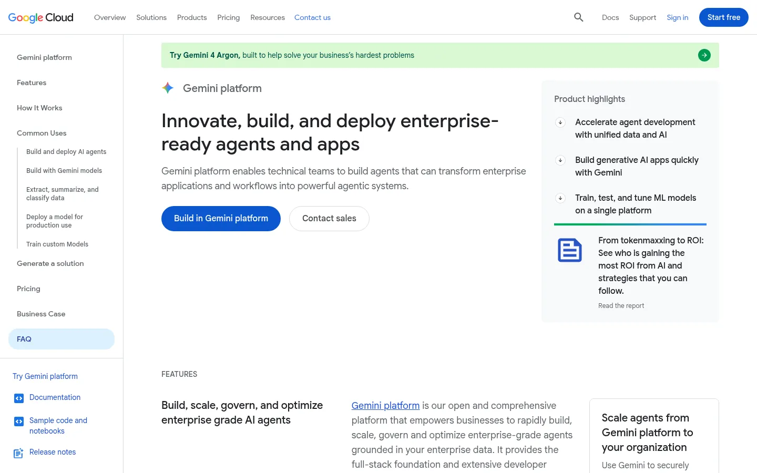This screenshot has height=473, width=757.
Task: Open the Solutions menu
Action: point(151,17)
